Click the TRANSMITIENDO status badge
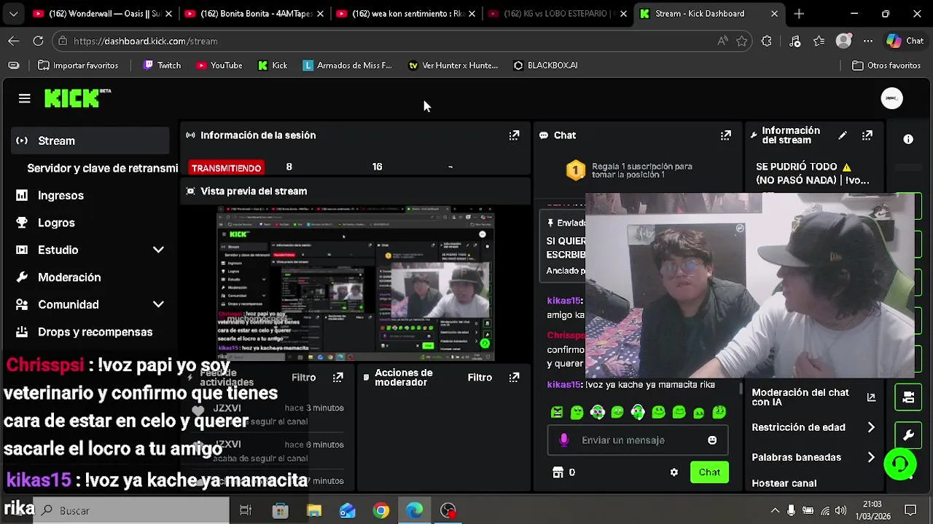 click(x=226, y=168)
